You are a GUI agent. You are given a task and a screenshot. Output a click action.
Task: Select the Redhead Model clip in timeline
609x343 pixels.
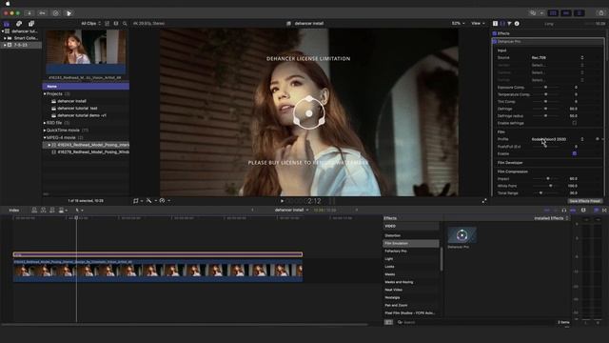158,271
